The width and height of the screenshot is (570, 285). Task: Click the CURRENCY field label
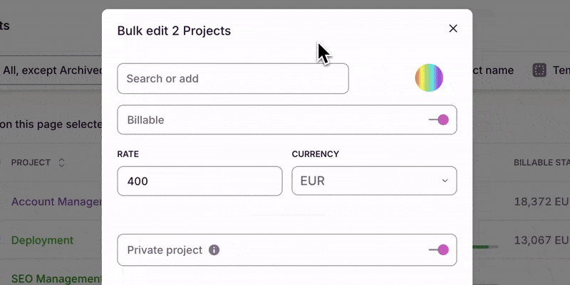pyautogui.click(x=316, y=154)
